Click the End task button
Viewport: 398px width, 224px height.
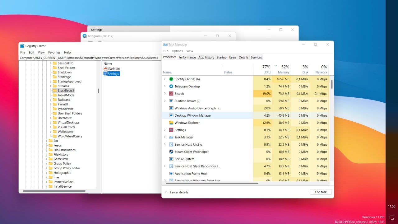[x=321, y=192]
